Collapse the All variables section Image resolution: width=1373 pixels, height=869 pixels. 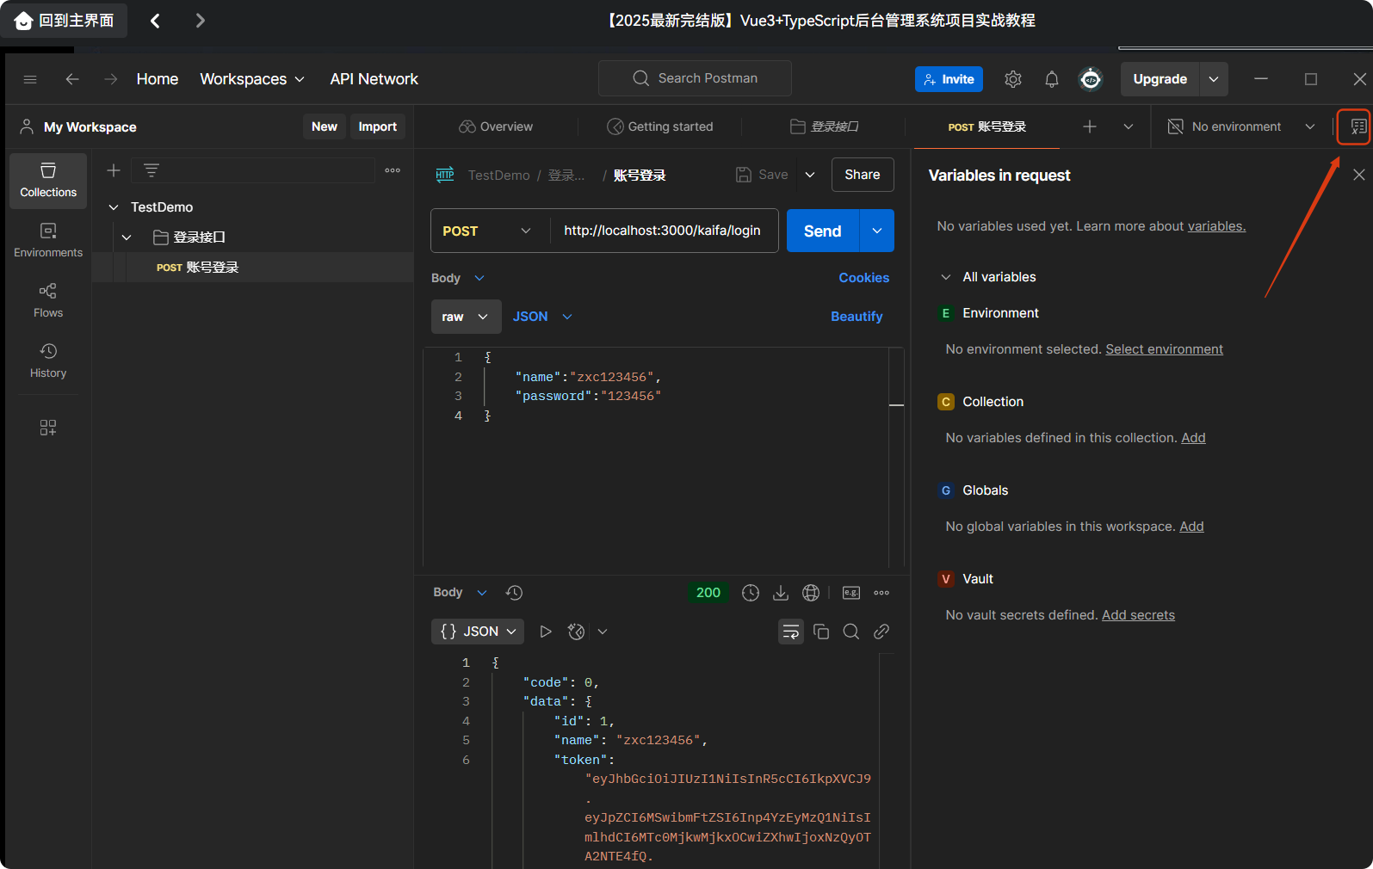[946, 277]
